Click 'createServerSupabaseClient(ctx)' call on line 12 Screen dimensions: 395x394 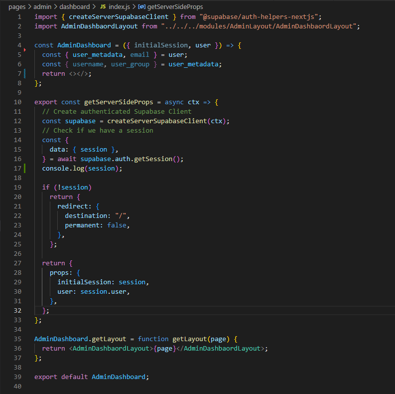click(166, 121)
